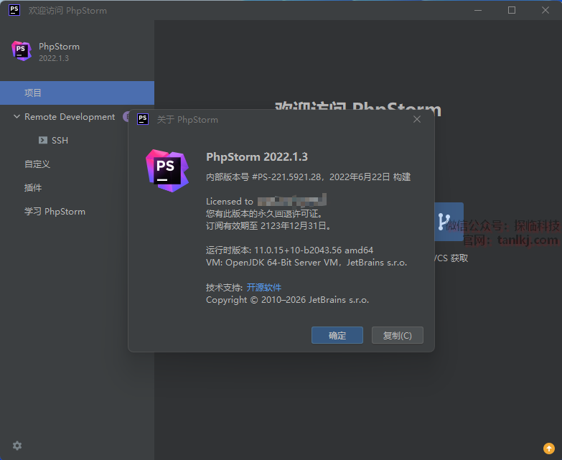Image resolution: width=562 pixels, height=460 pixels.
Task: Open the 插件 page in the sidebar
Action: point(33,188)
